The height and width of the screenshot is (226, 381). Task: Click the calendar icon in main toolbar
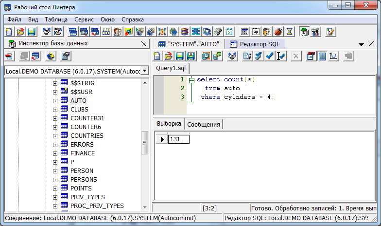(229, 32)
